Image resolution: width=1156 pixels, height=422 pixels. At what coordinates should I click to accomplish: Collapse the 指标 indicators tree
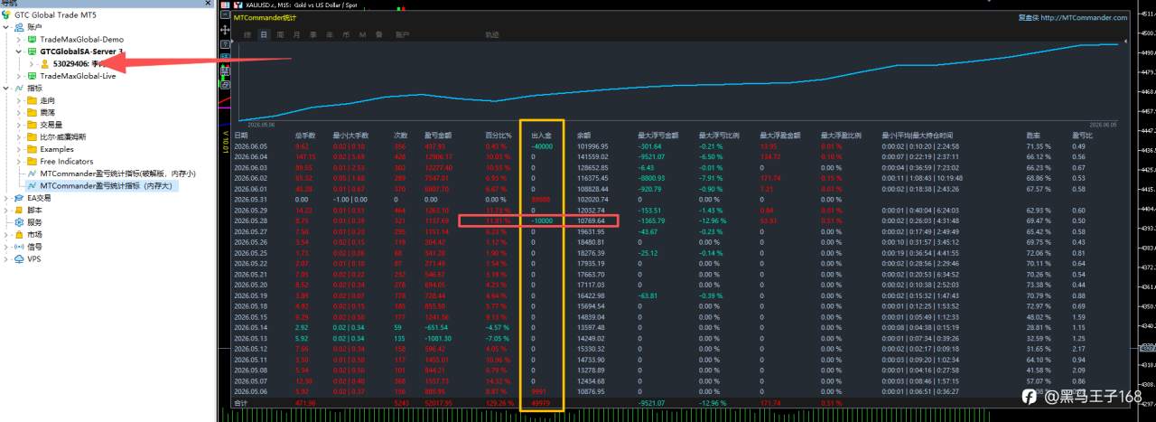click(7, 89)
